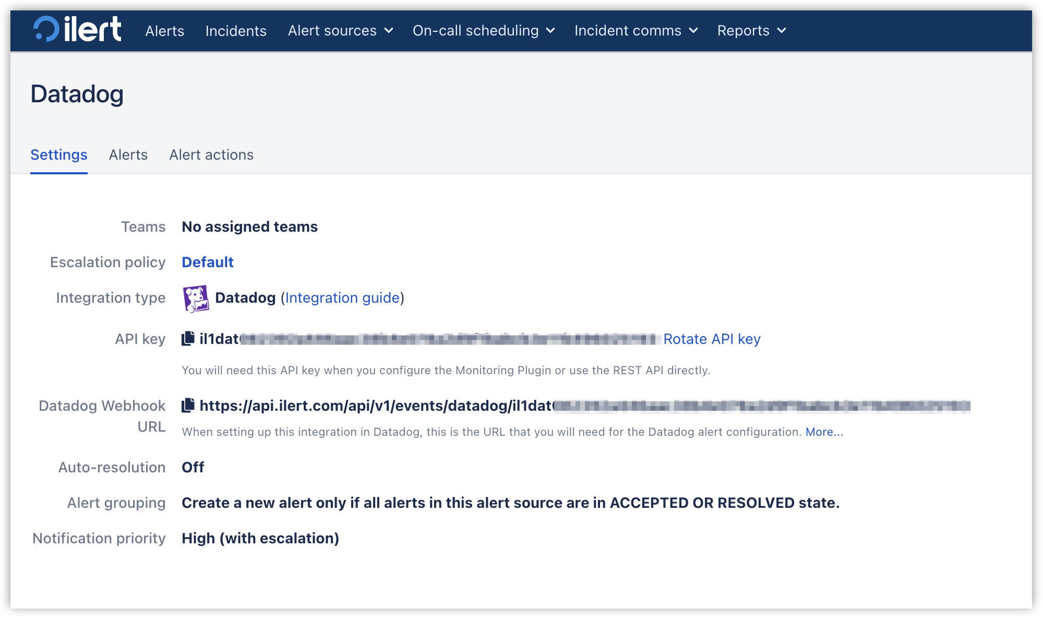1043x619 pixels.
Task: Open the Integration guide link
Action: click(342, 298)
